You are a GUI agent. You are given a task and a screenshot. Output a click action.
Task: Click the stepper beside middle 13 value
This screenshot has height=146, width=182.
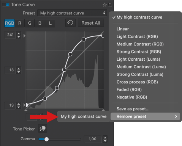point(19,70)
